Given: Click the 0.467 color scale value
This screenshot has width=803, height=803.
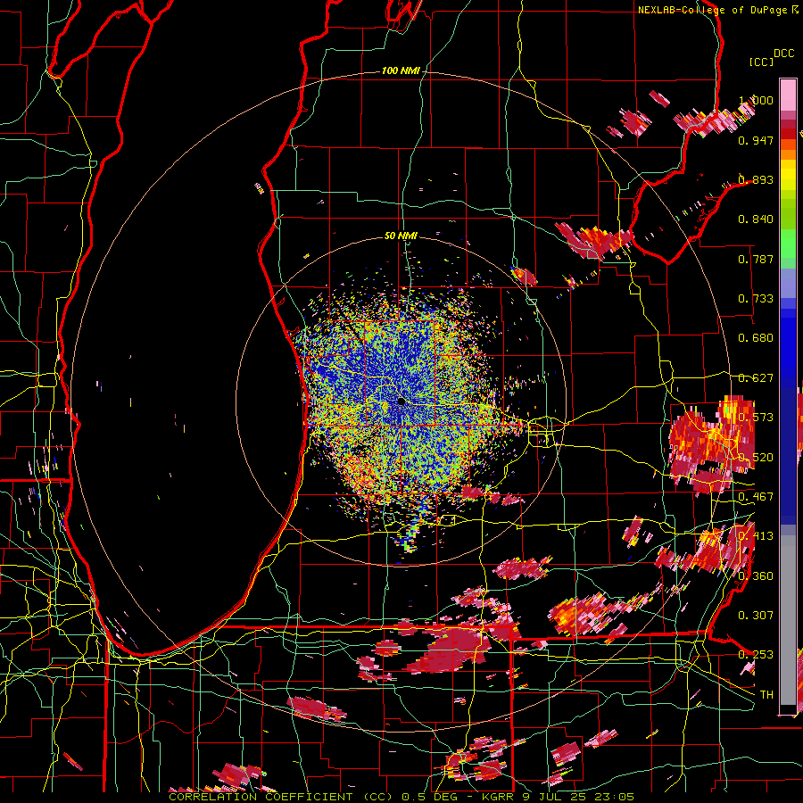Looking at the screenshot, I should click(756, 497).
